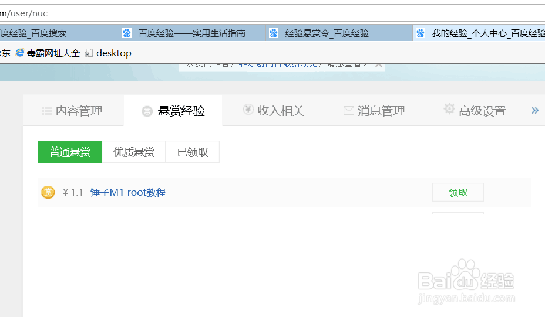Open the desktop bookmark
This screenshot has height=317, width=545.
tap(109, 53)
